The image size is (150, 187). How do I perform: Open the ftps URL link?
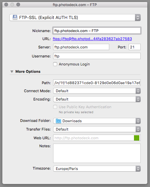(92, 39)
